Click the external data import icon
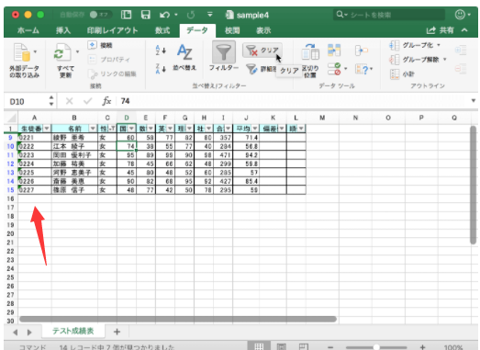The width and height of the screenshot is (480, 350). [x=22, y=52]
